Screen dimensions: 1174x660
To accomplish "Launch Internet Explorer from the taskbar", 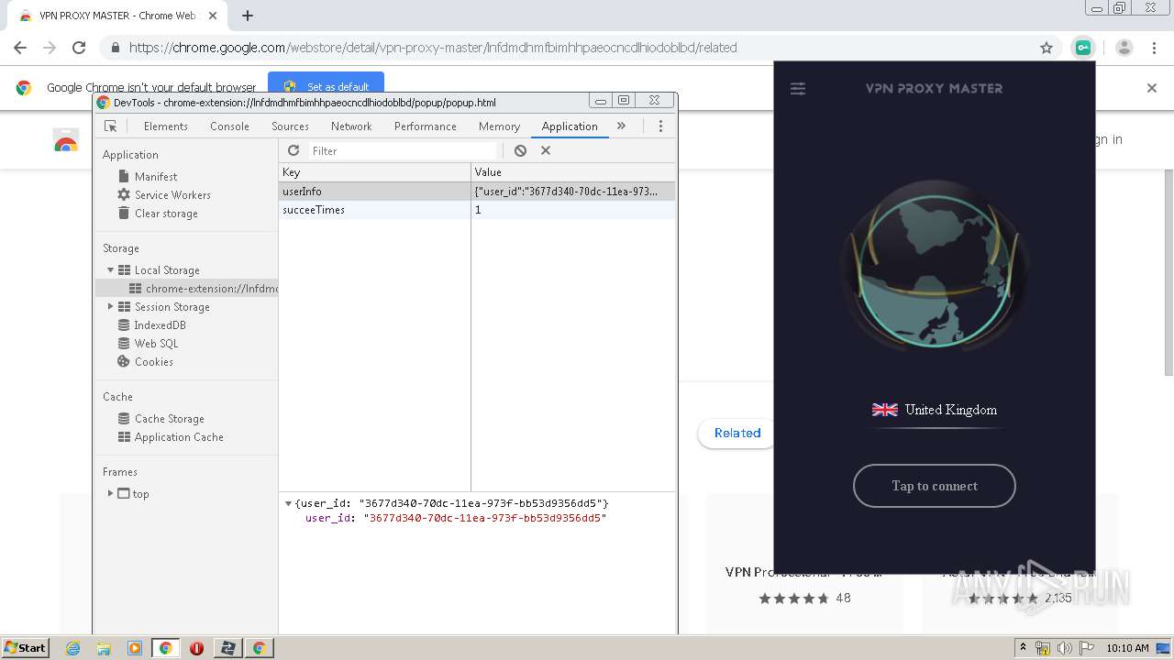I will tap(73, 648).
